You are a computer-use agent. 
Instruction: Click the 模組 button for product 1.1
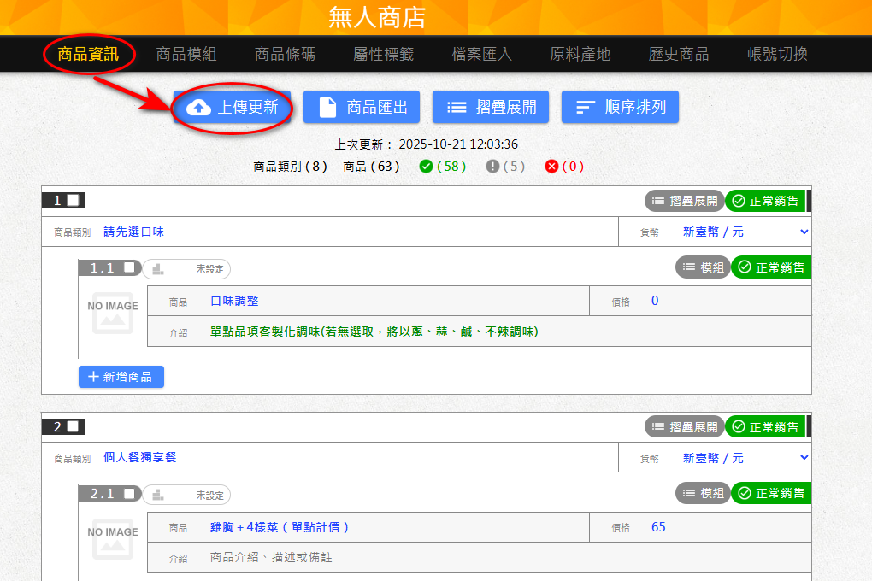(703, 267)
